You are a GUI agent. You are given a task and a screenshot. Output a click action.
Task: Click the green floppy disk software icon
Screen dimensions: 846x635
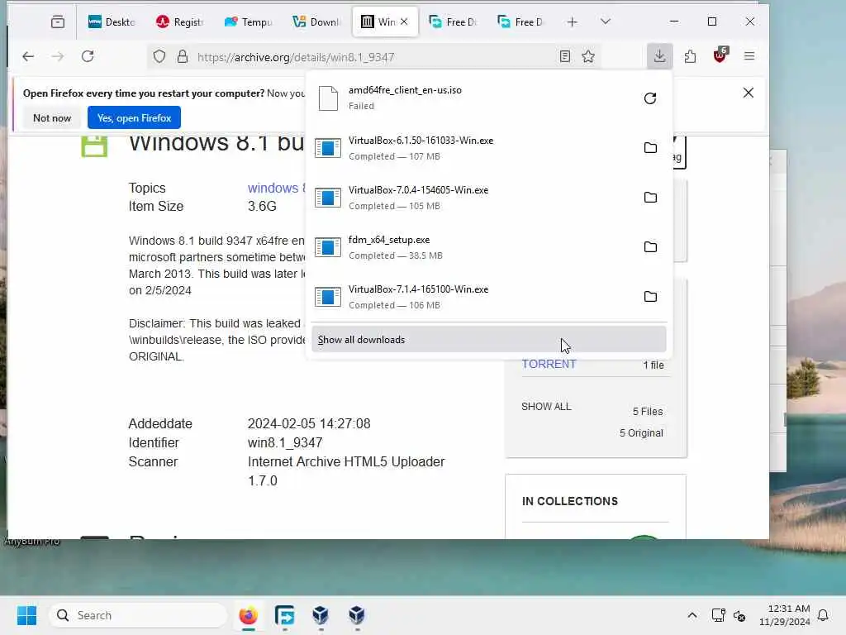point(94,146)
